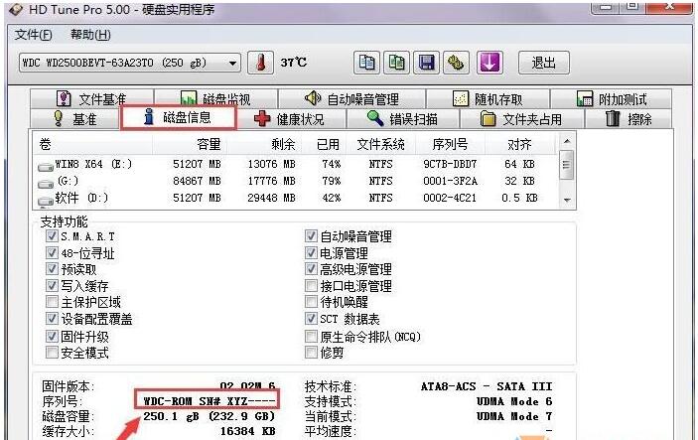Toggle the 电源管理 checkbox

[x=311, y=252]
